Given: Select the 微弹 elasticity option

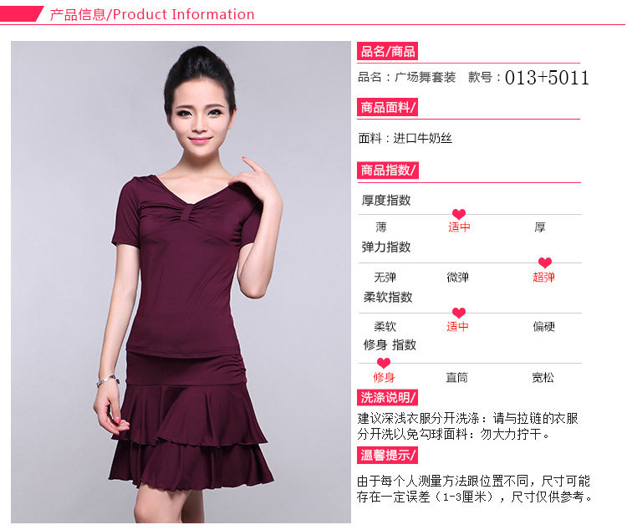Looking at the screenshot, I should coord(458,277).
